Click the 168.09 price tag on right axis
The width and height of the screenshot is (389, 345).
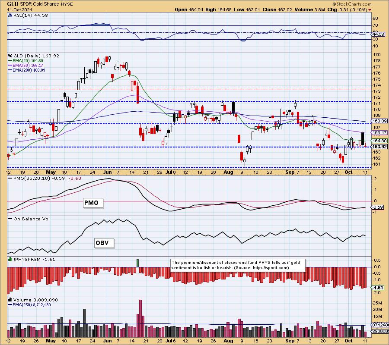point(379,121)
